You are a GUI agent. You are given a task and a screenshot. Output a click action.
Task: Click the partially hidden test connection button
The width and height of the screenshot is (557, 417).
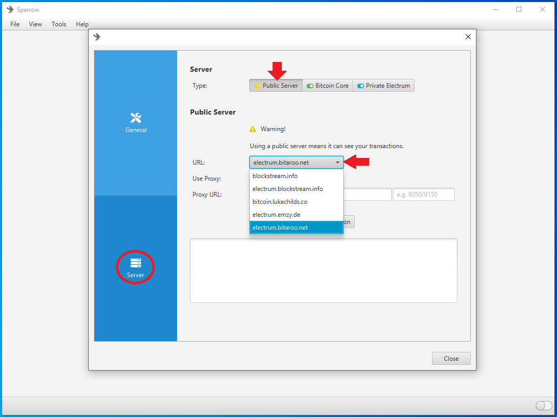click(x=349, y=222)
